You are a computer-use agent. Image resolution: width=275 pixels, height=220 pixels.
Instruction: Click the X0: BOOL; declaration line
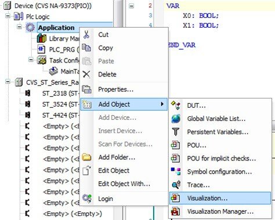[x=201, y=16]
